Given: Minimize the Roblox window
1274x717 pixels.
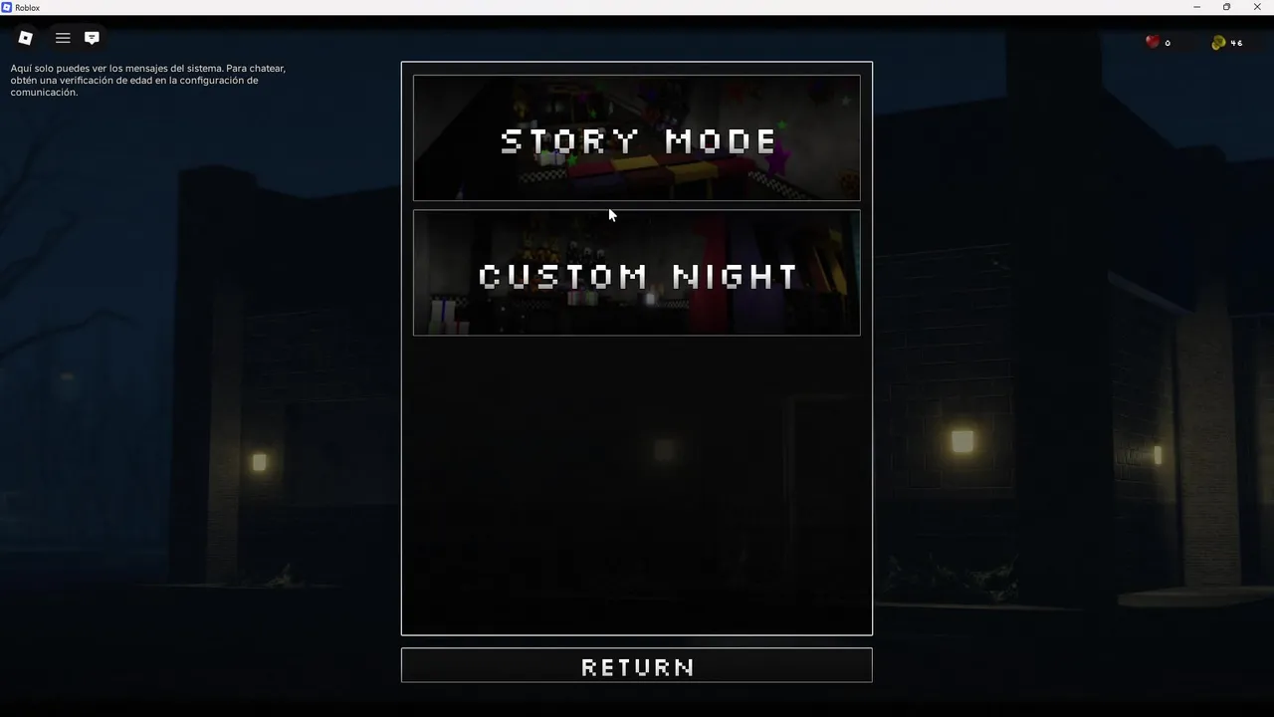Looking at the screenshot, I should click(x=1196, y=7).
